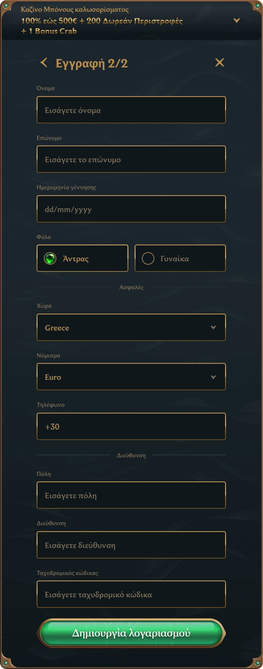Image resolution: width=263 pixels, height=669 pixels.
Task: Click the Όνομα first name field
Action: (x=131, y=110)
